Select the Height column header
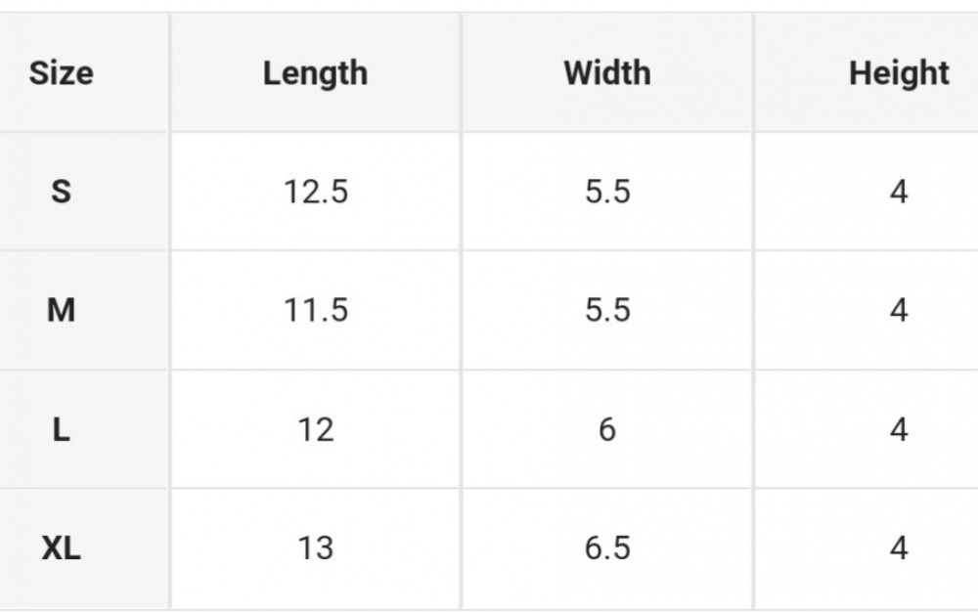 tap(898, 74)
